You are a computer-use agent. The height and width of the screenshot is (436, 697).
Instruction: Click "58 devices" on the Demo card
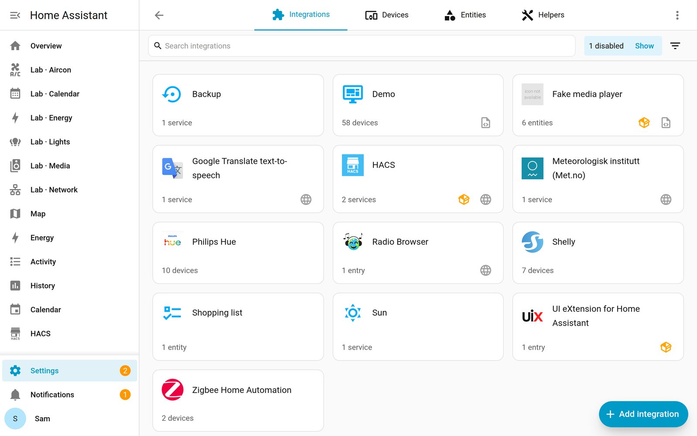360,123
